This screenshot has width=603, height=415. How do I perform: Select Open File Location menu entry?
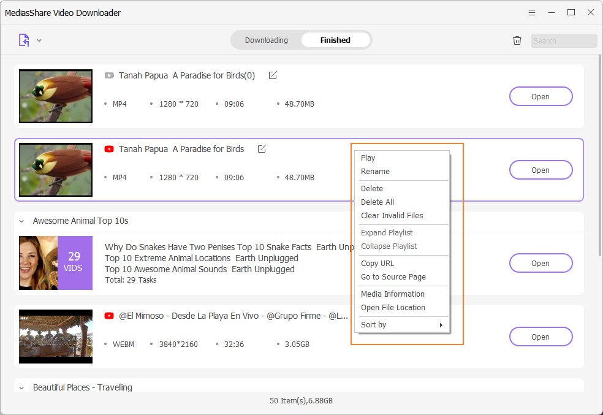pos(393,308)
